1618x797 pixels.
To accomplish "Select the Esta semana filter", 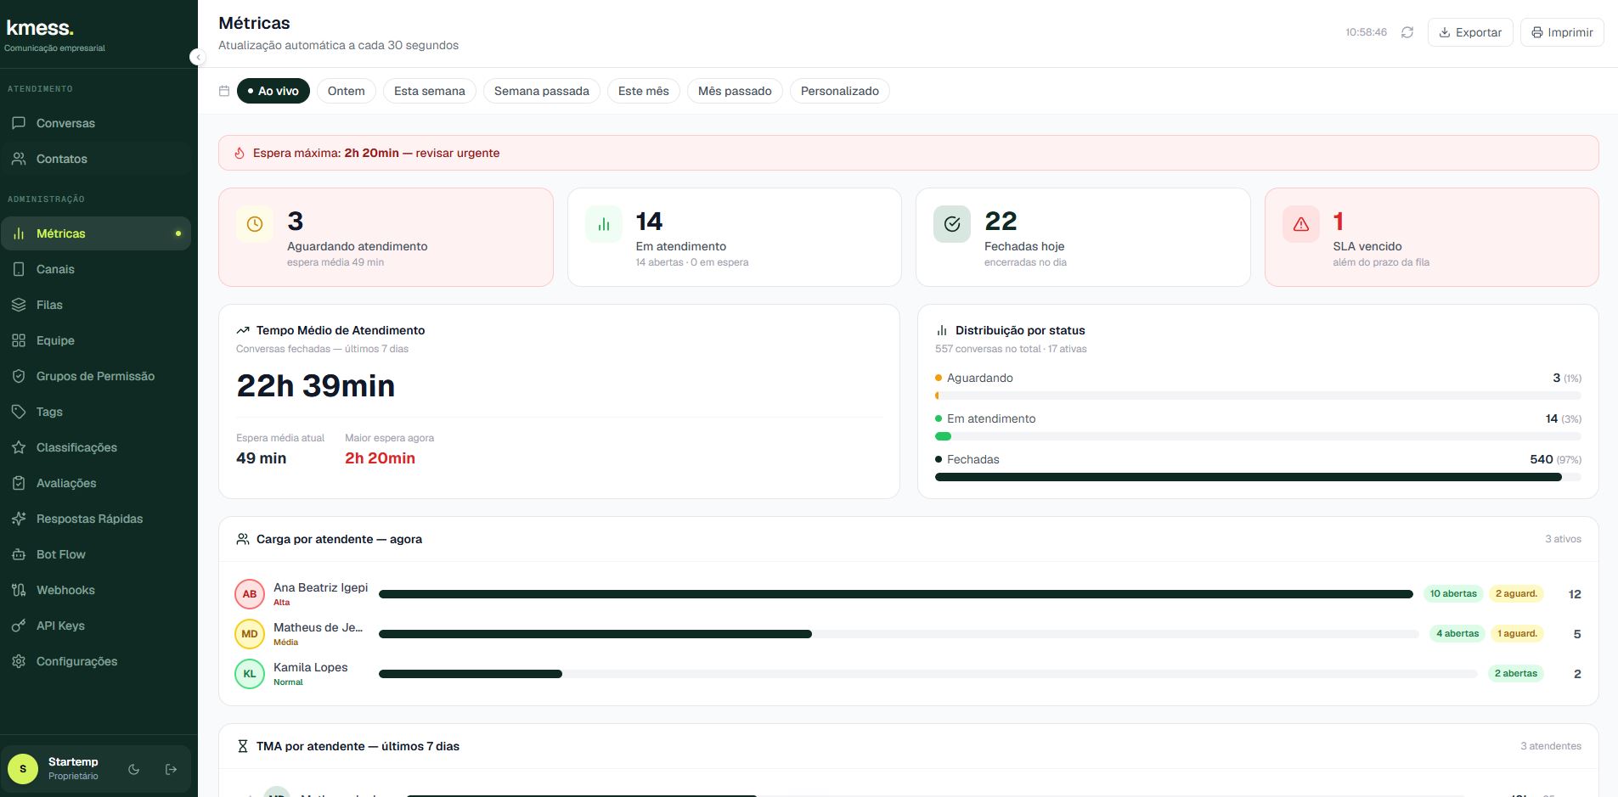I will 430,91.
